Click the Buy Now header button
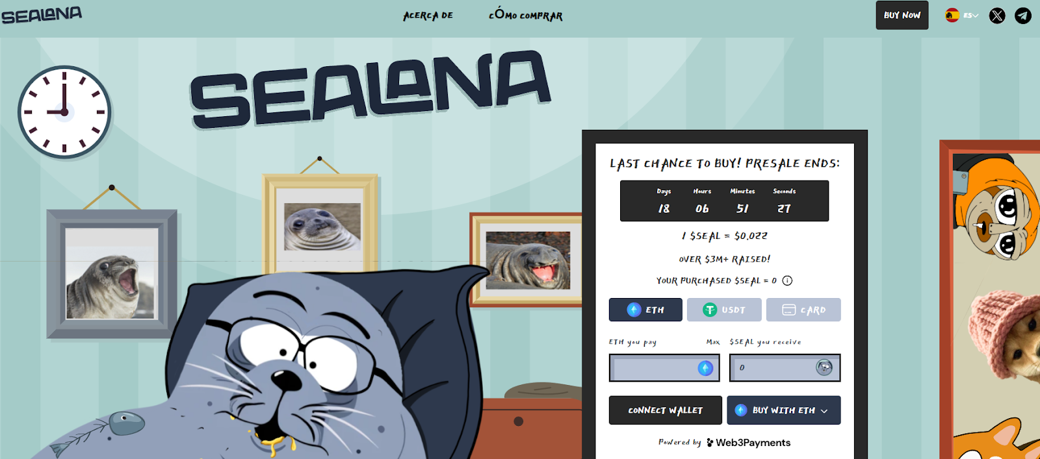The image size is (1040, 459). 902,15
